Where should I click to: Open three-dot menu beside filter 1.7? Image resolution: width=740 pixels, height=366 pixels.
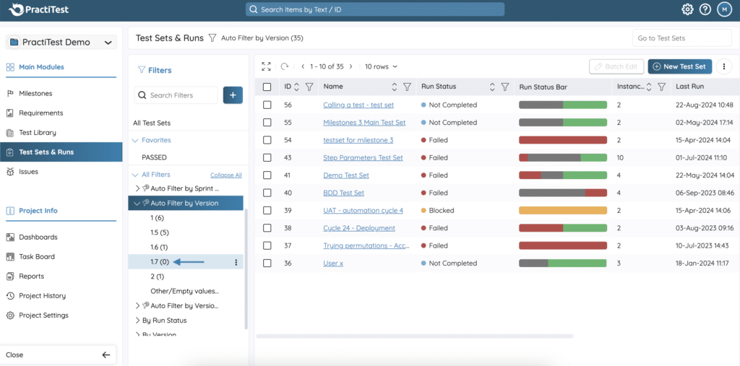(236, 262)
